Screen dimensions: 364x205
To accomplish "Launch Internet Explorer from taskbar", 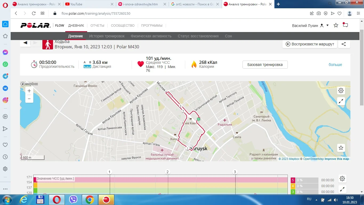I will click(24, 200).
